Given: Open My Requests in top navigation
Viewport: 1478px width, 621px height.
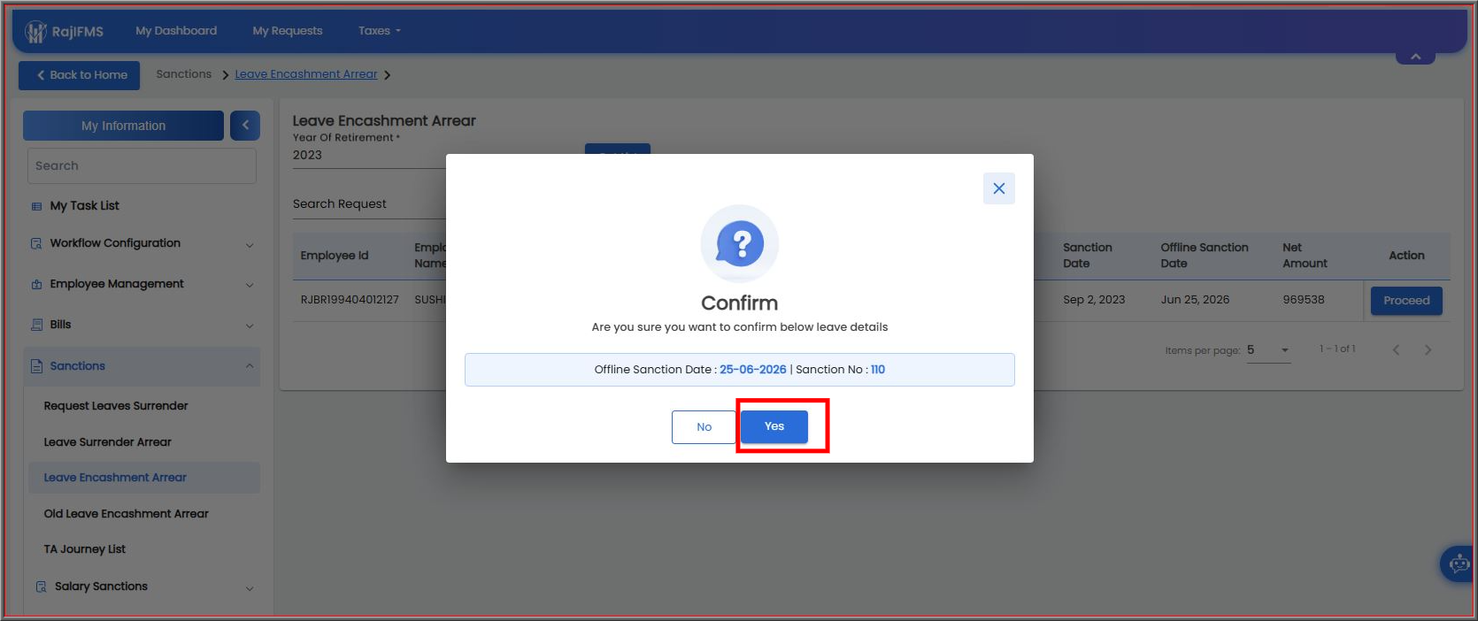Looking at the screenshot, I should 288,31.
